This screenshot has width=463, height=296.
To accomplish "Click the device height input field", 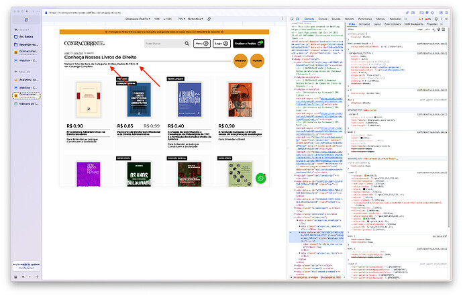I will click(169, 19).
